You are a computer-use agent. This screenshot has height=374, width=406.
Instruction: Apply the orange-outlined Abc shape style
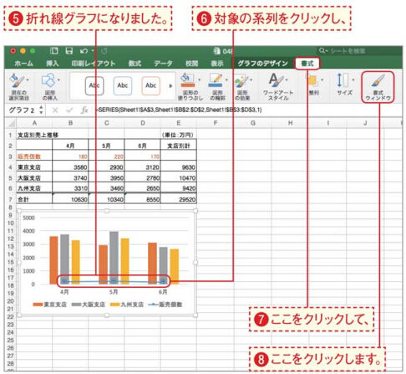coord(150,85)
